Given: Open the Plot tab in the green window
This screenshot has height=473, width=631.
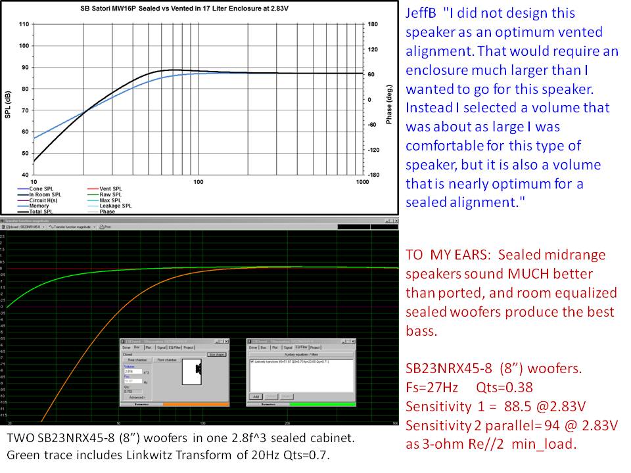Looking at the screenshot, I should point(275,348).
